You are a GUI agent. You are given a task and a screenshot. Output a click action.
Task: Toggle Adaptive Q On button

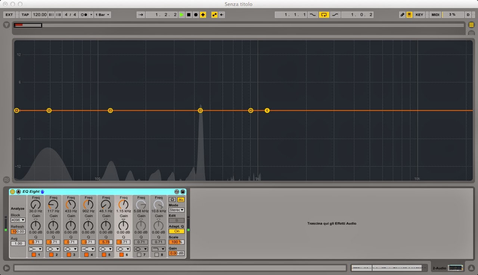(x=176, y=231)
